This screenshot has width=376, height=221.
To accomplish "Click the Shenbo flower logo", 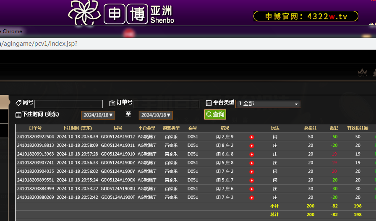I will tap(84, 13).
